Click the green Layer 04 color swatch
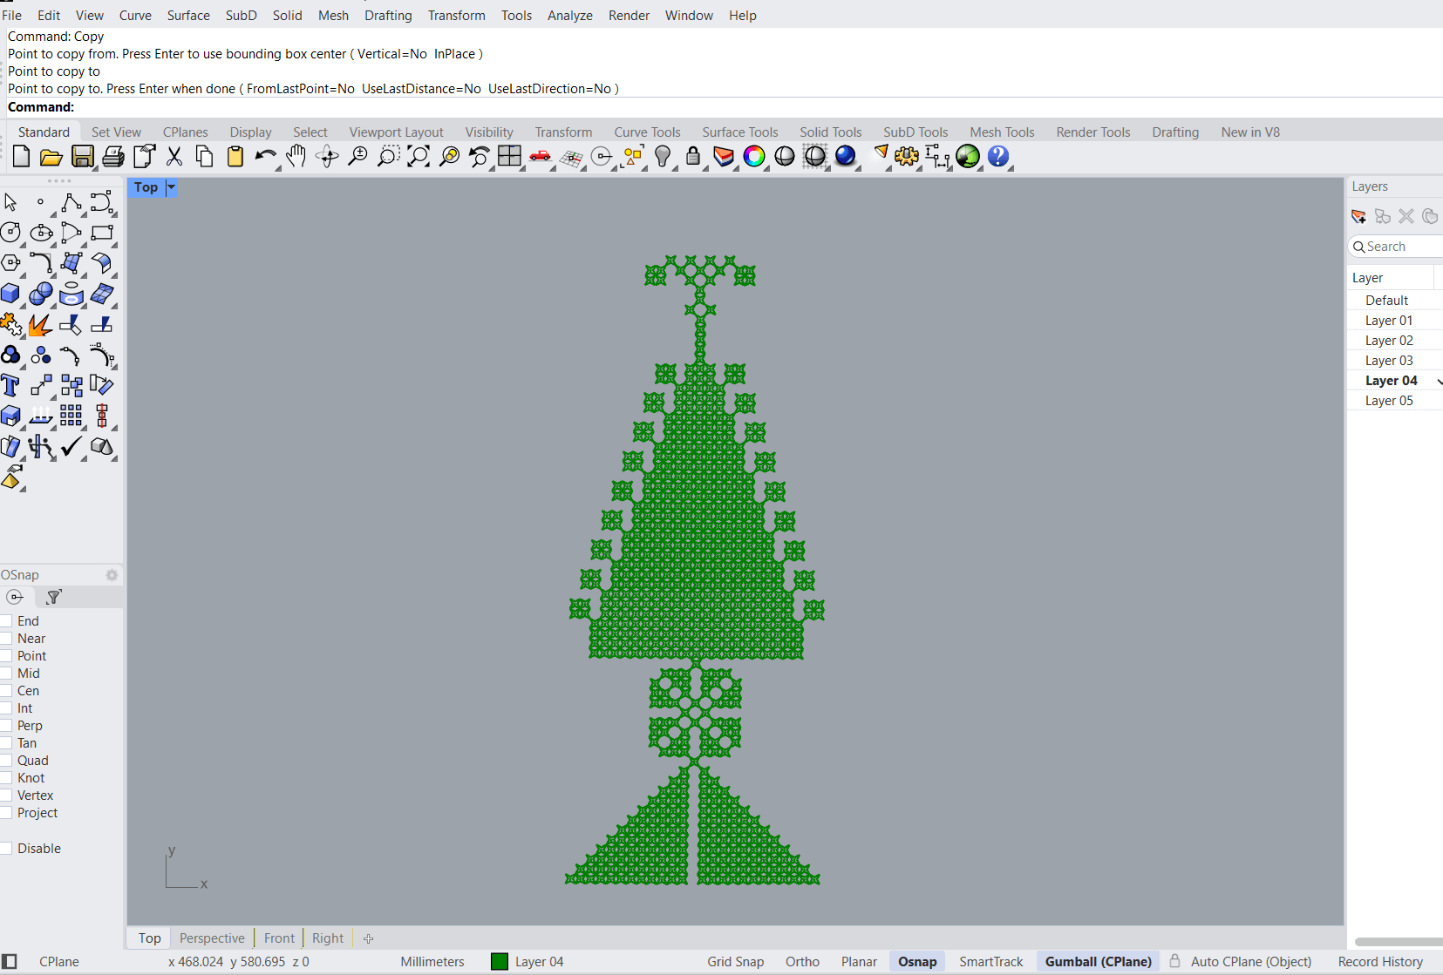This screenshot has height=975, width=1443. click(500, 962)
